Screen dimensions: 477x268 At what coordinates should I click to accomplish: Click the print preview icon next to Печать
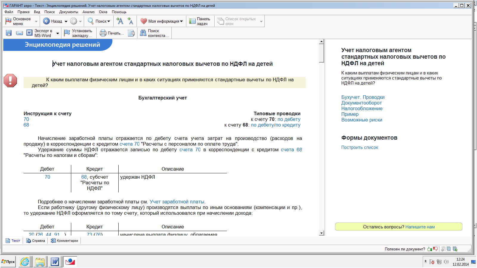coord(131,33)
